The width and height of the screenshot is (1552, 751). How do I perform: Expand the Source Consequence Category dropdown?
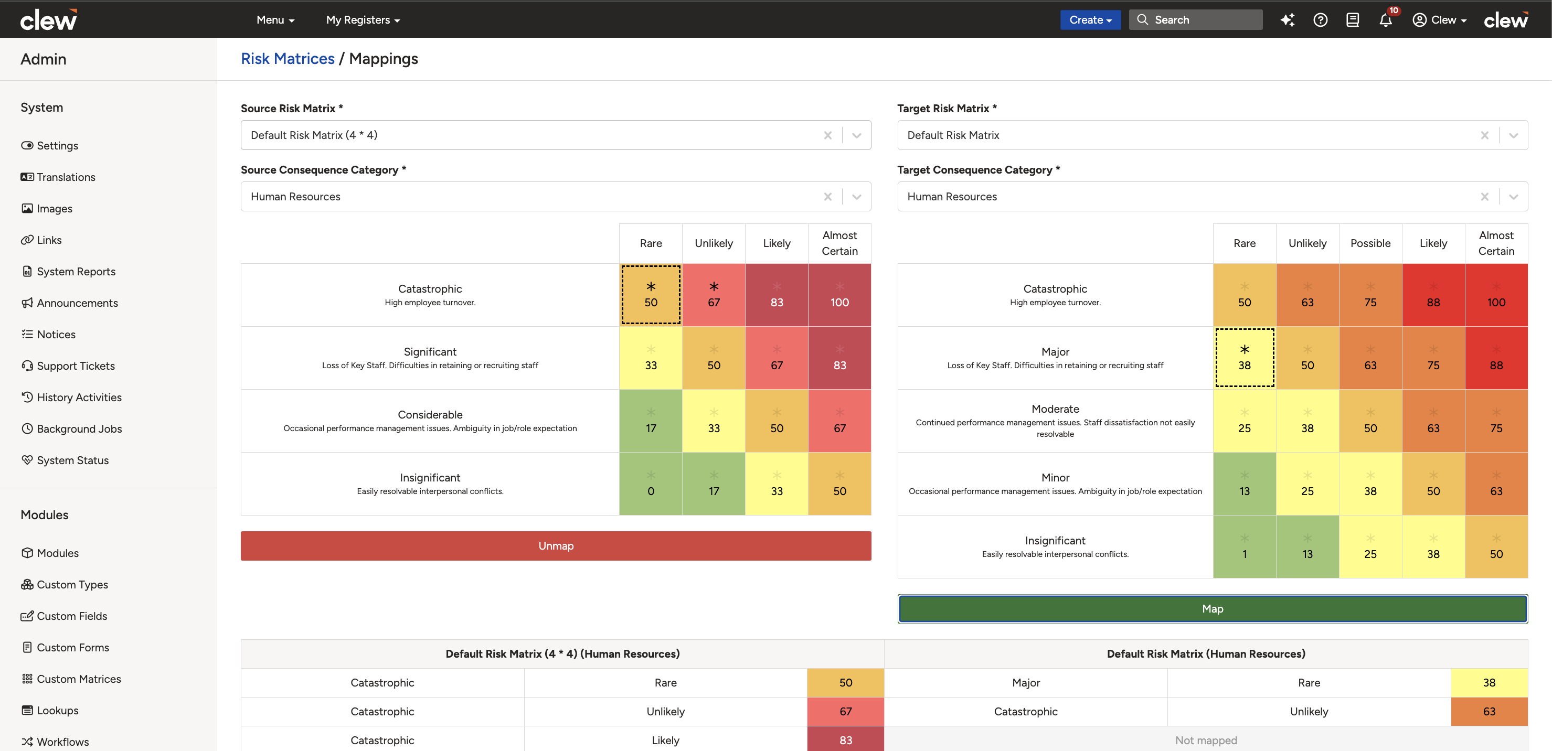pos(856,197)
